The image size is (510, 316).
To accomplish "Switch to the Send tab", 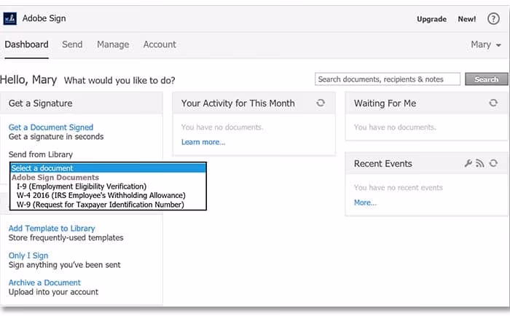I will pyautogui.click(x=72, y=44).
